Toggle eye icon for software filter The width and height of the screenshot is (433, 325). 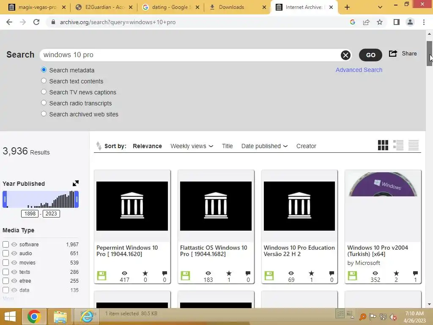[14, 244]
